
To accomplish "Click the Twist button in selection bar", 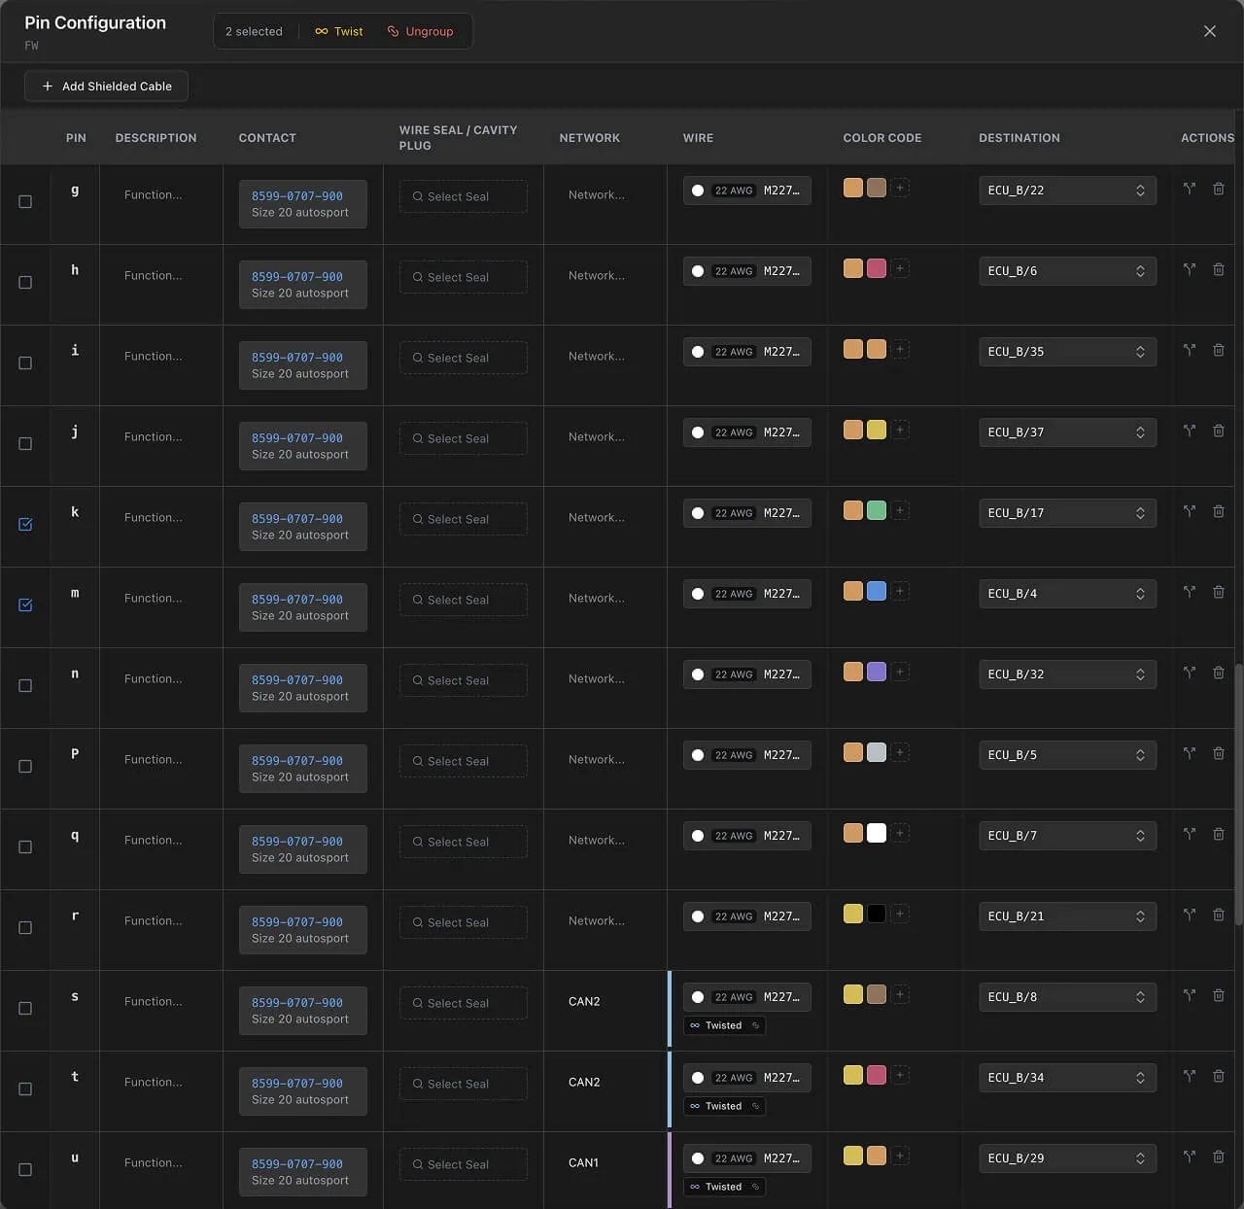I will 339,31.
